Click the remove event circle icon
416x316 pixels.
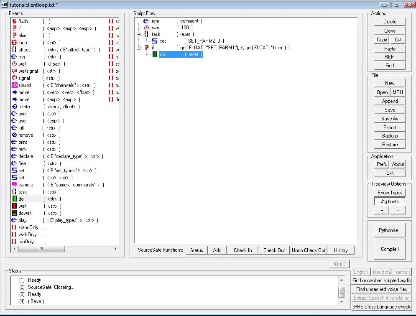(x=14, y=135)
